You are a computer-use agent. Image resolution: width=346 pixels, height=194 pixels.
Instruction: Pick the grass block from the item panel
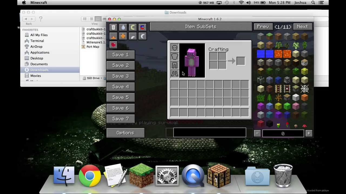(x=270, y=36)
